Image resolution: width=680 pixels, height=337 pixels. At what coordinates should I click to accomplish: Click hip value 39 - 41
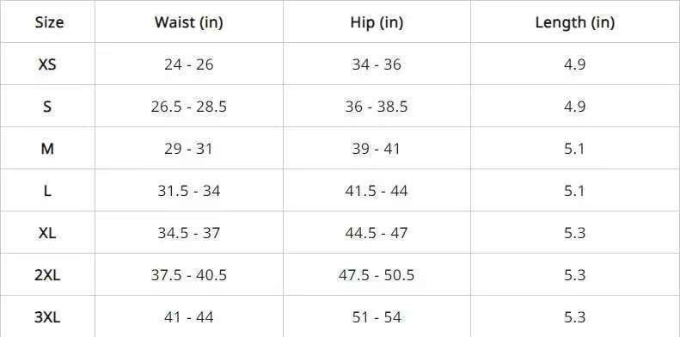377,149
